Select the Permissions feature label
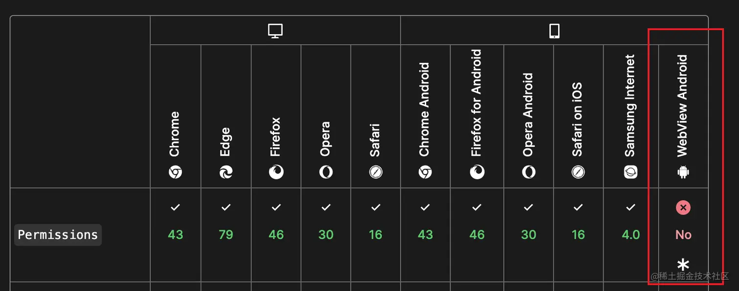 click(58, 235)
